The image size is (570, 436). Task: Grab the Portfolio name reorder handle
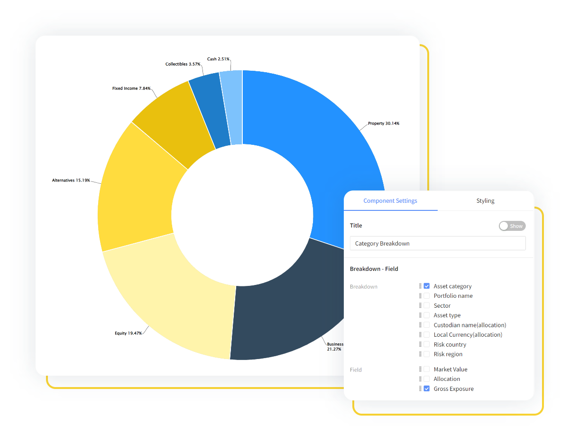coord(421,295)
